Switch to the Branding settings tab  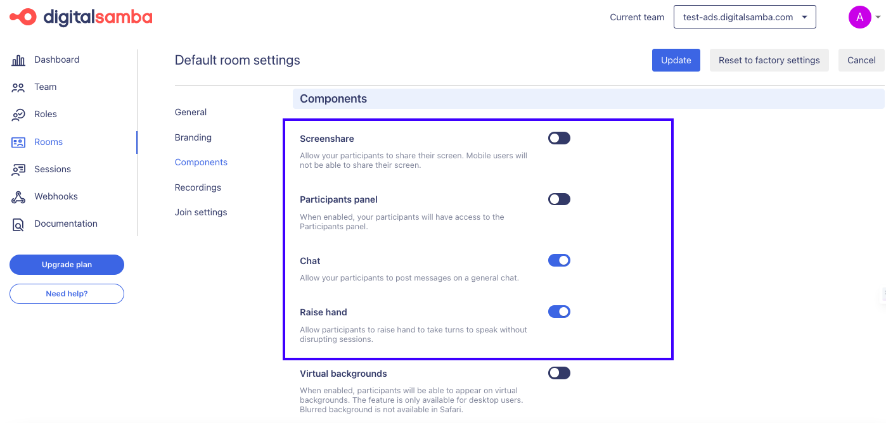pos(193,137)
